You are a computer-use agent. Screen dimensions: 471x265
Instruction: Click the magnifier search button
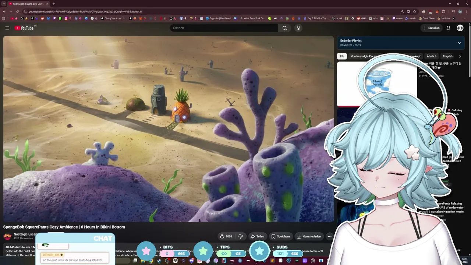tap(284, 28)
